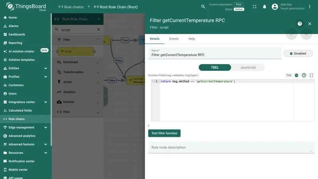Open John Doe user avatar
Viewport: 318px width, 179px height.
275,7
